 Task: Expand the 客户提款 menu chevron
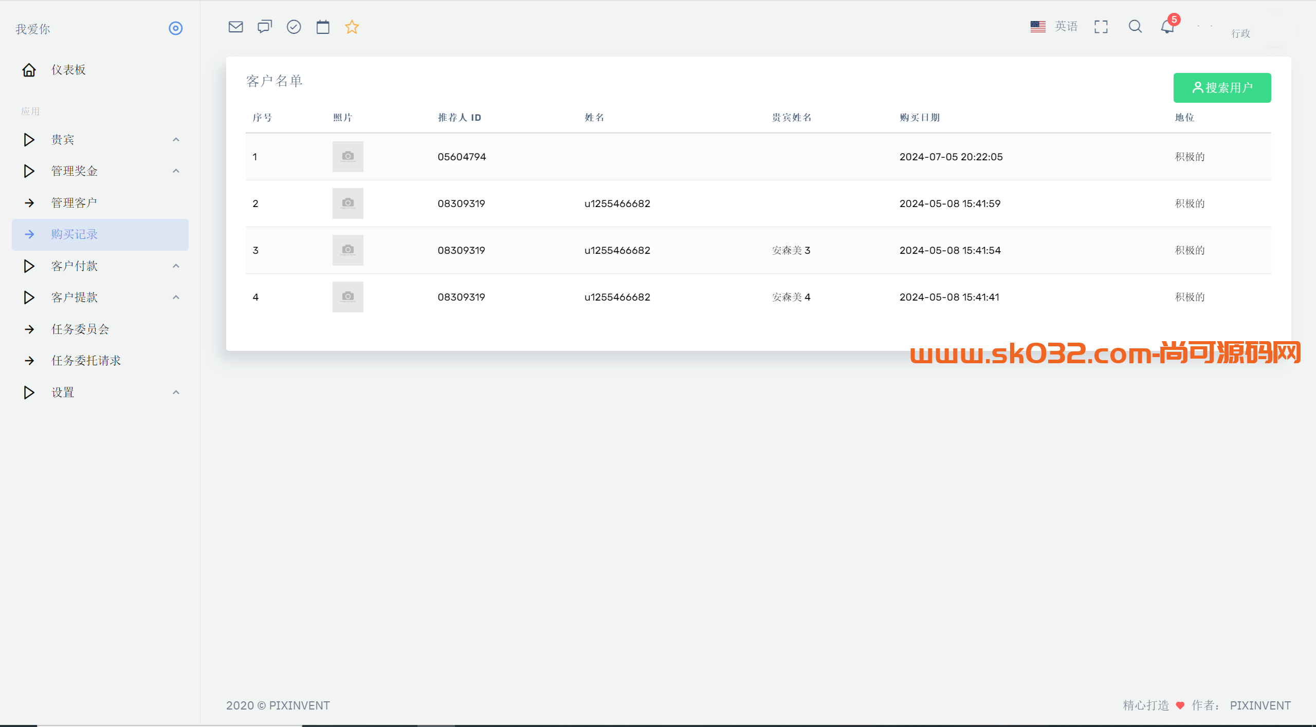click(176, 297)
